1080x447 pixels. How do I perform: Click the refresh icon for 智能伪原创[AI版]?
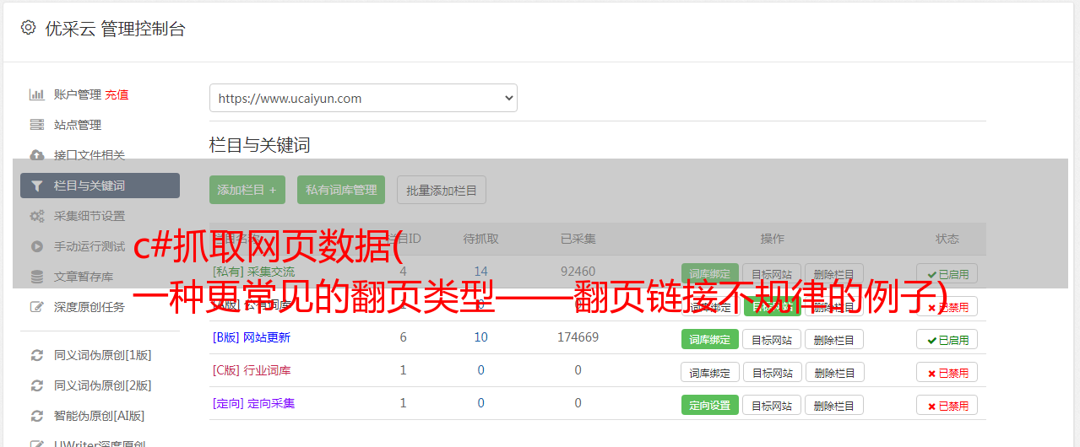(36, 416)
